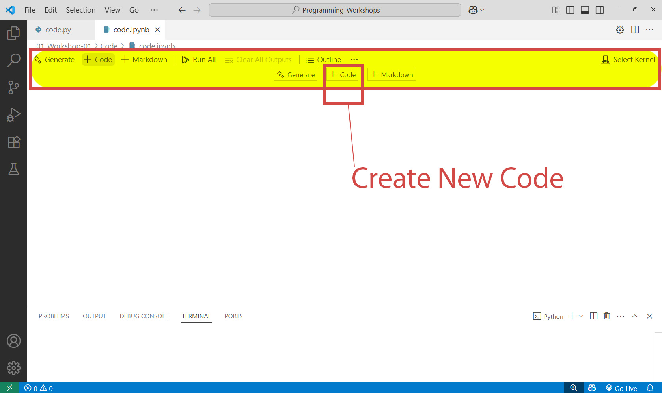The height and width of the screenshot is (393, 662).
Task: Open remote window indicator in status bar
Action: point(9,388)
